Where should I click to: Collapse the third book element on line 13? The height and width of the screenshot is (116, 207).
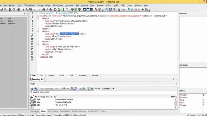pyautogui.click(x=38, y=44)
